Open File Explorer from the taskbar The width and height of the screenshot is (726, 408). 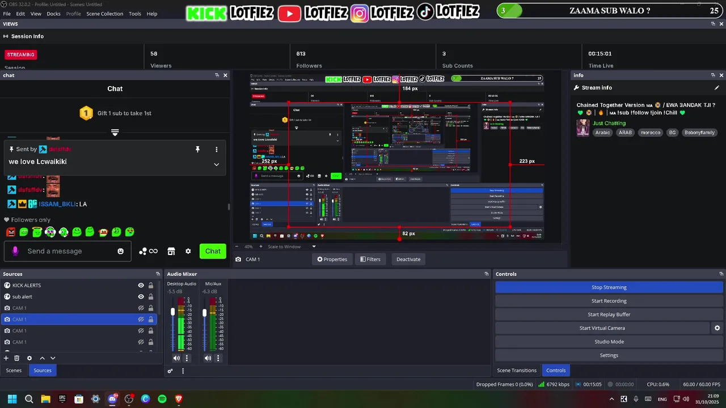[45, 399]
